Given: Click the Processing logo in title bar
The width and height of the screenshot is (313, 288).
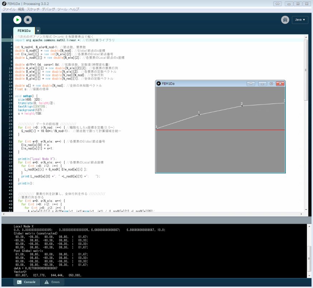Looking at the screenshot, I should coord(4,4).
